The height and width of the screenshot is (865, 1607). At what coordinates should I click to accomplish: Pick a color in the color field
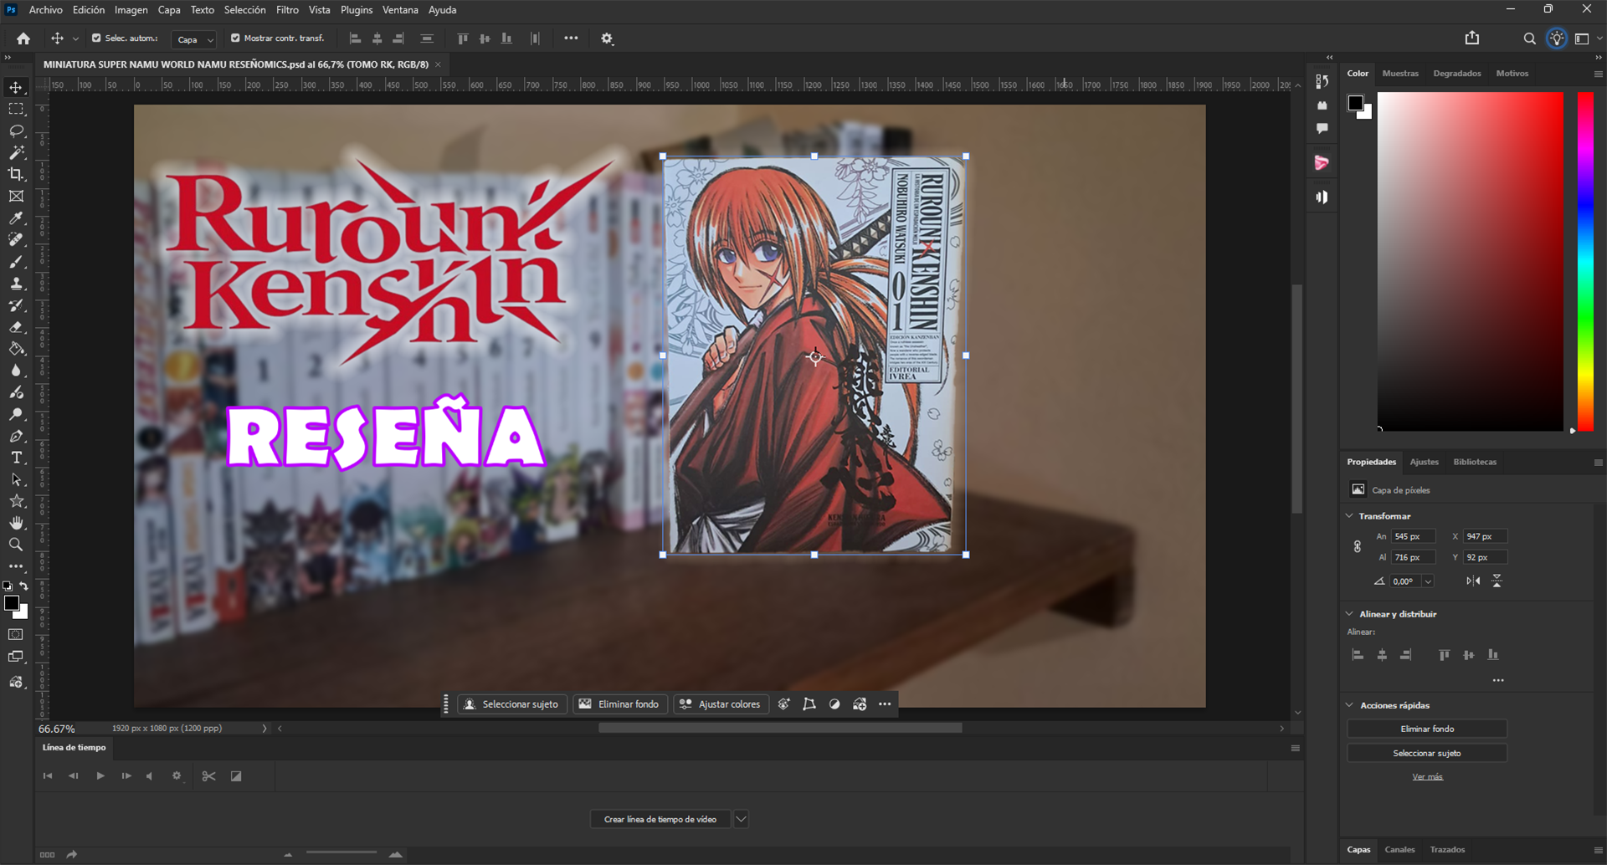1471,262
